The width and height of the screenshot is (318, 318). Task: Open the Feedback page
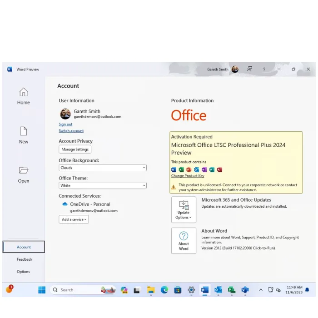coord(25,259)
